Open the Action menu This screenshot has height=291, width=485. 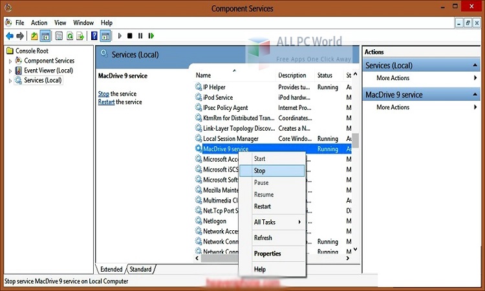[39, 23]
